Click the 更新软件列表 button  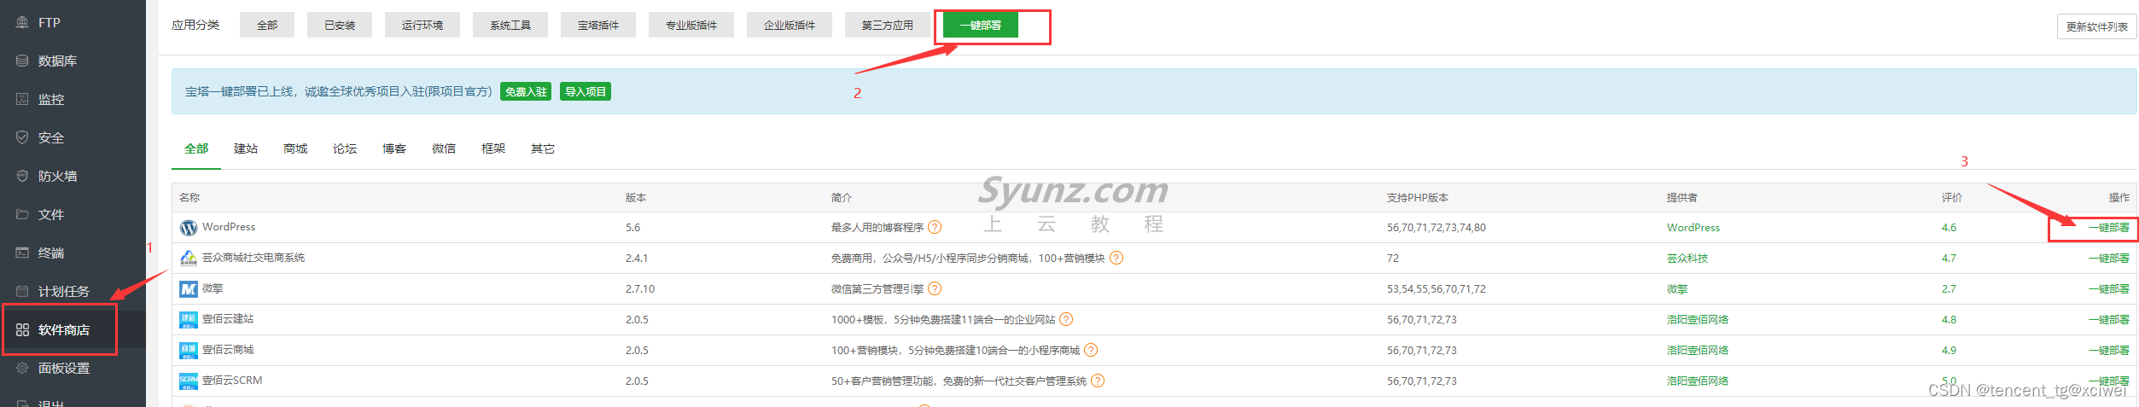coord(2096,27)
